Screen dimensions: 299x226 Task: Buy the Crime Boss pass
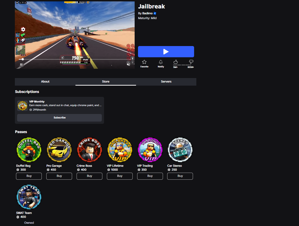pos(89,176)
